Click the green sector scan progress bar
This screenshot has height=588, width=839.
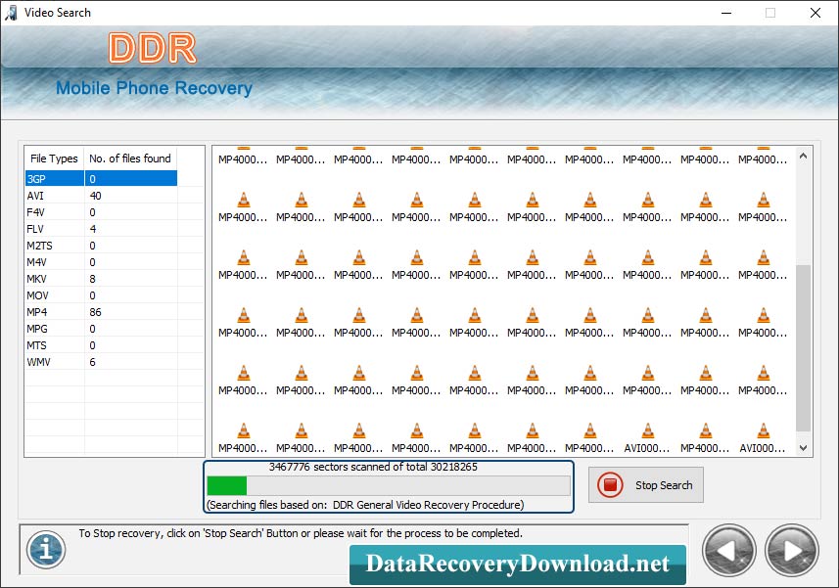pos(389,485)
